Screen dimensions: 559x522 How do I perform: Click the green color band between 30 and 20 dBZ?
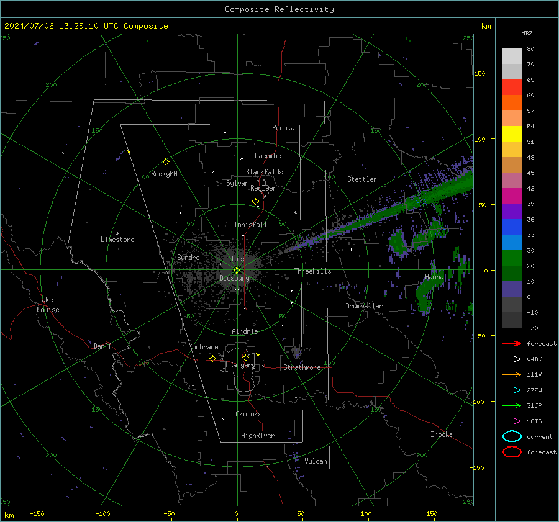[x=512, y=258]
